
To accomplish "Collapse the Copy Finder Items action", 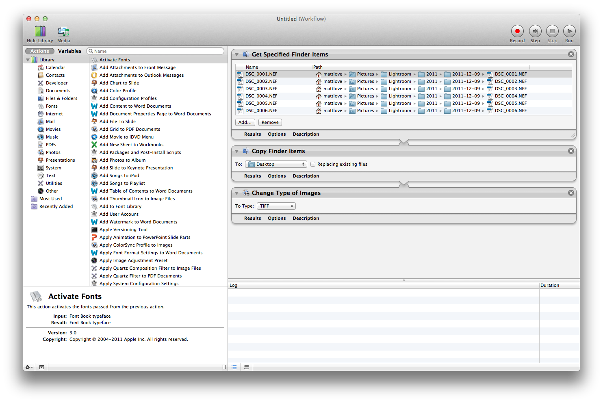I will 236,151.
